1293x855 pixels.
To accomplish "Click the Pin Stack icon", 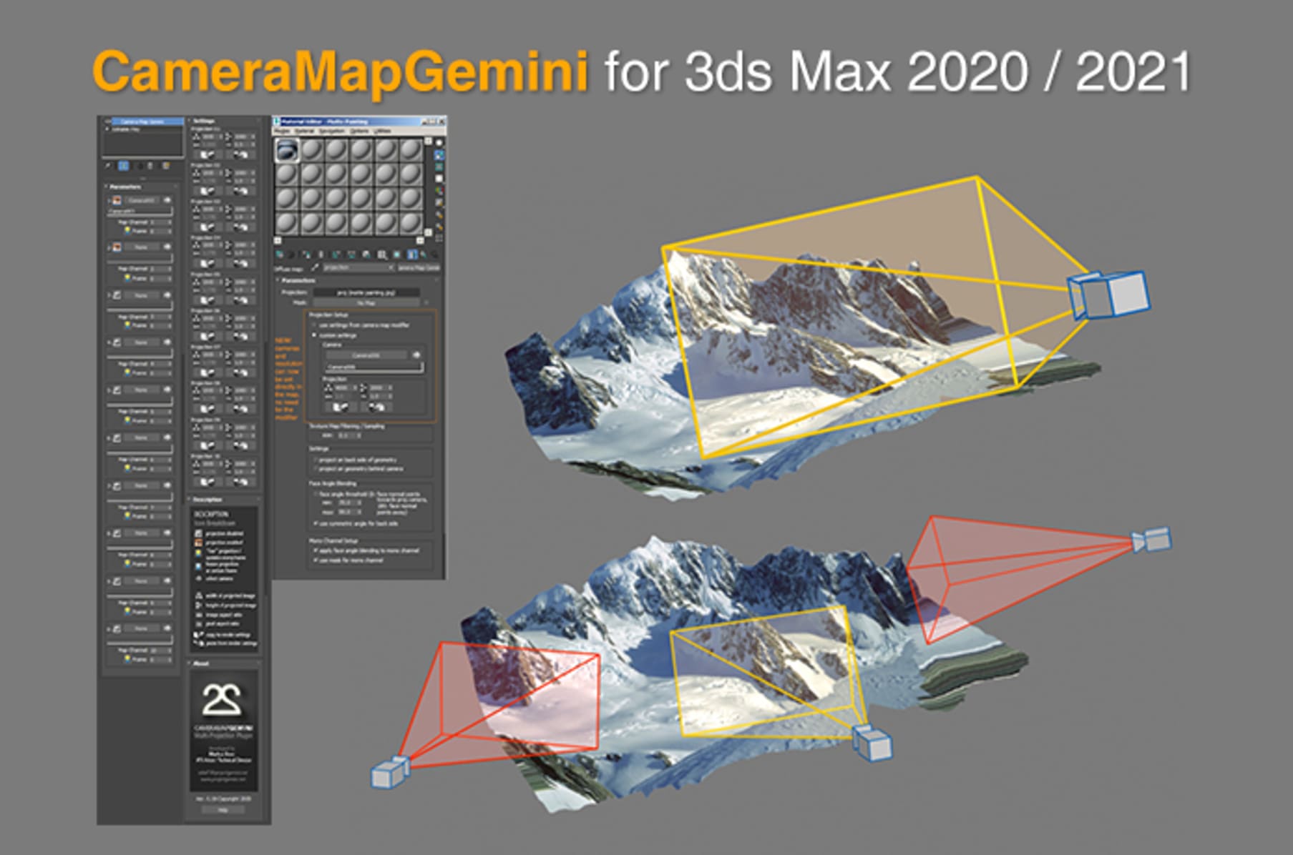I will click(108, 166).
